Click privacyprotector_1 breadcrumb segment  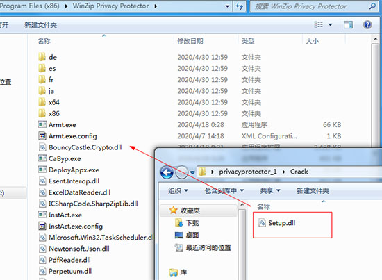coord(248,172)
